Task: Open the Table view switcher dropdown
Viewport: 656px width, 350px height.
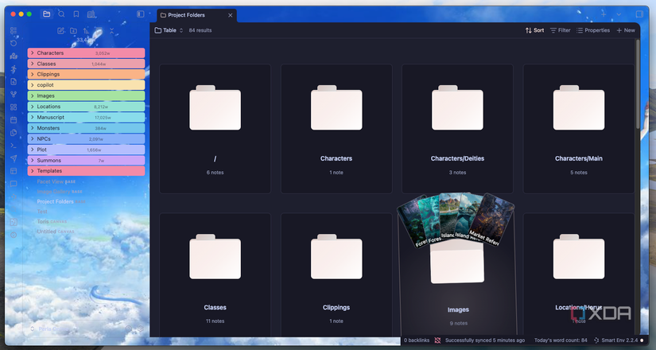Action: tap(169, 30)
